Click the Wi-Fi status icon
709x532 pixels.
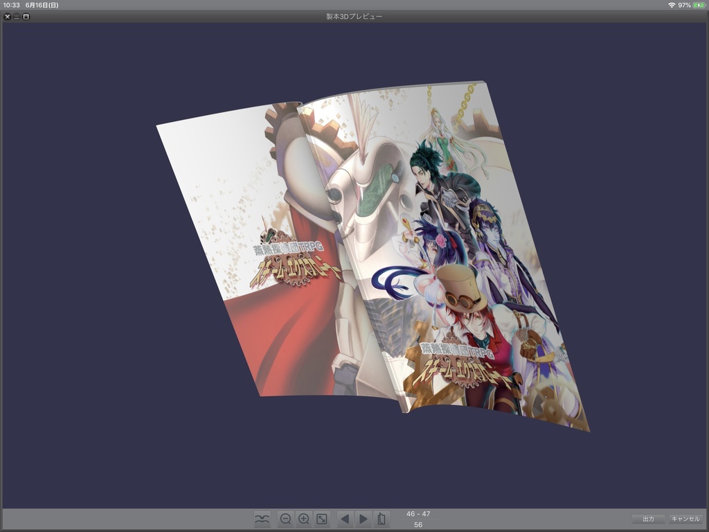click(x=672, y=5)
